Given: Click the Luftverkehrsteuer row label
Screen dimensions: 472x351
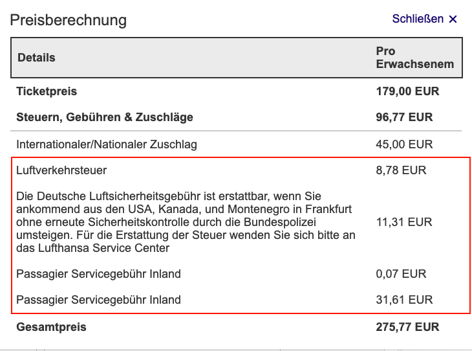Looking at the screenshot, I should (x=61, y=171).
